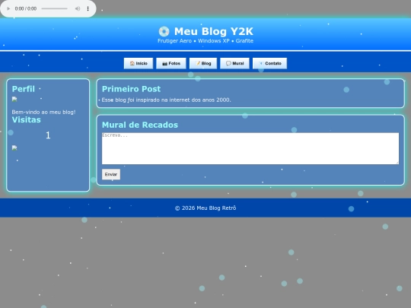Play the audio in the player
Image resolution: width=411 pixels, height=308 pixels.
8,8
